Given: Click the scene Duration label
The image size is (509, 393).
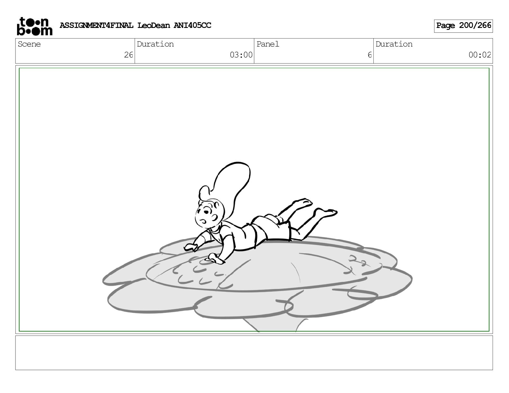Looking at the screenshot, I should pyautogui.click(x=155, y=44).
